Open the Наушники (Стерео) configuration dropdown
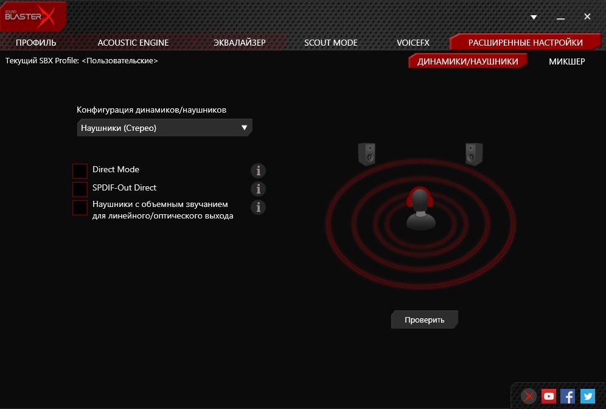Image resolution: width=606 pixels, height=409 pixels. 165,128
